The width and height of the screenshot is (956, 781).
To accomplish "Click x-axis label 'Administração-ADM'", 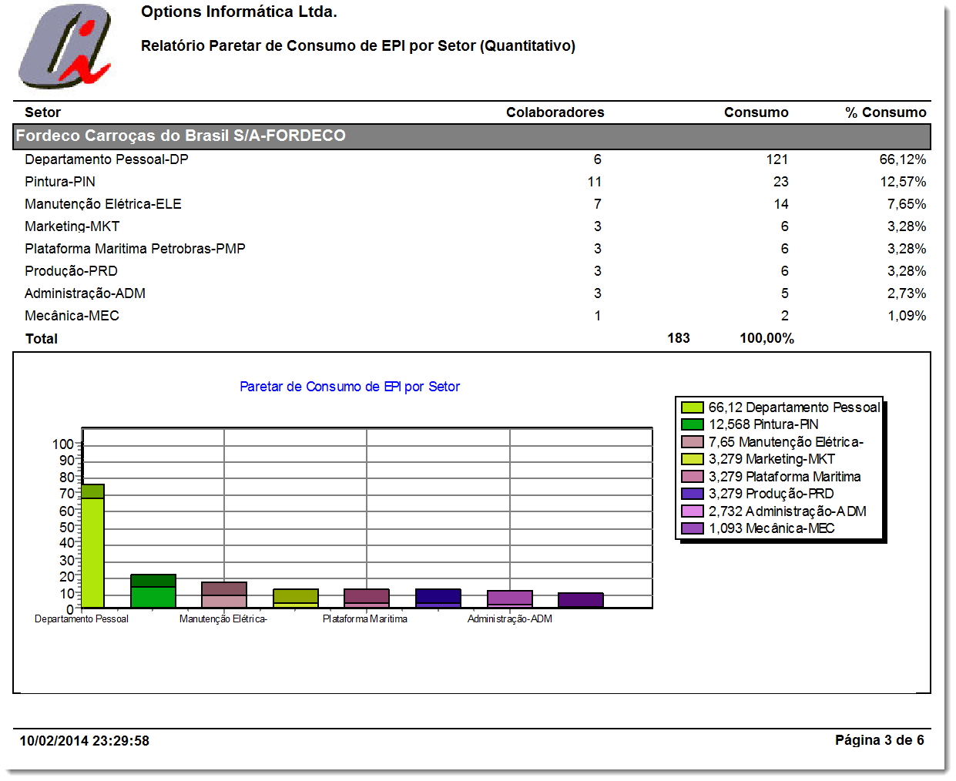I will [x=510, y=619].
